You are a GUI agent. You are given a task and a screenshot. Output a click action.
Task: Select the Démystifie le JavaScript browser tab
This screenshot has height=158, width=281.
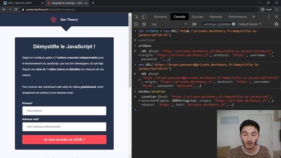pos(67,3)
